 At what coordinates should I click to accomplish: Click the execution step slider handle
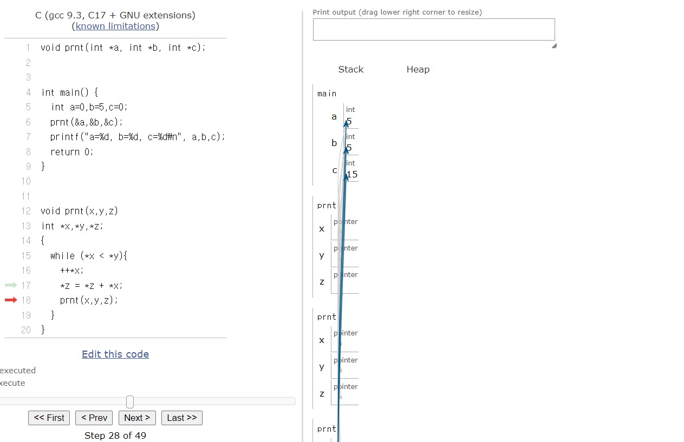tap(130, 401)
